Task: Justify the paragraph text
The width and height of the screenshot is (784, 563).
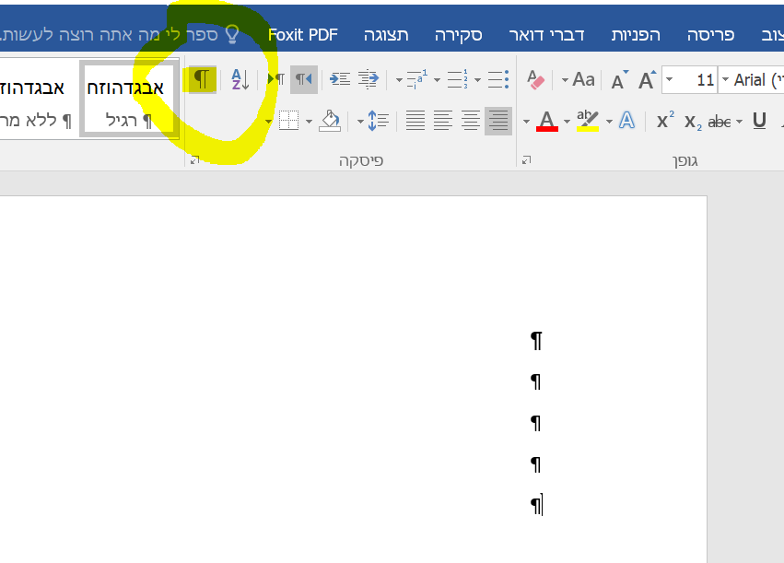Action: click(x=415, y=121)
